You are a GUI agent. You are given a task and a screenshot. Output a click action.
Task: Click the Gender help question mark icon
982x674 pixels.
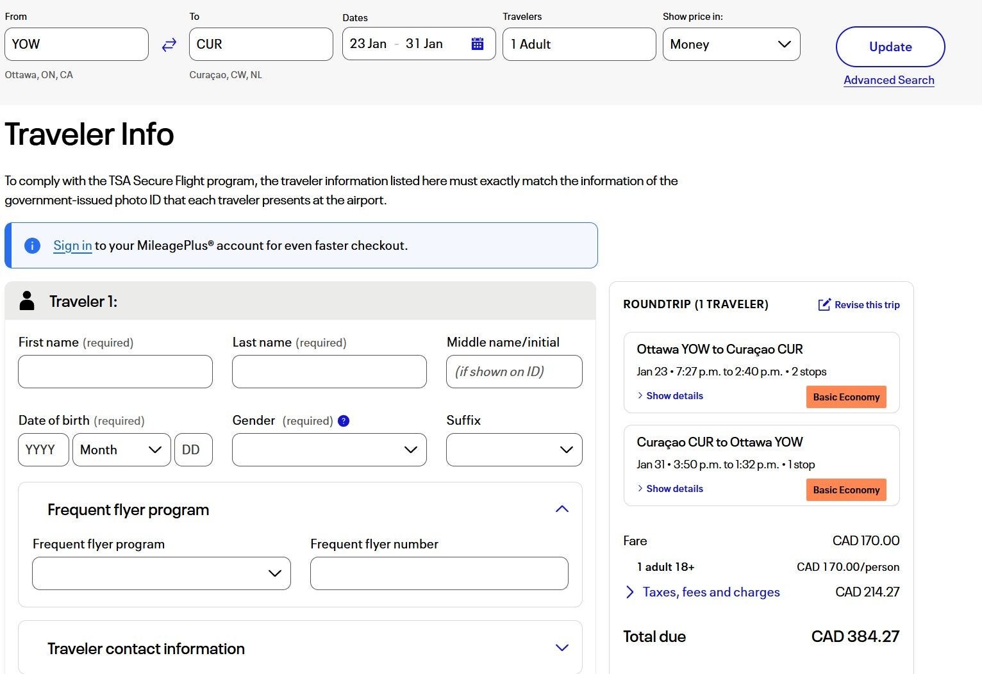click(x=344, y=421)
